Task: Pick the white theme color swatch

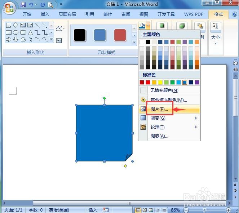Action: tap(142, 42)
